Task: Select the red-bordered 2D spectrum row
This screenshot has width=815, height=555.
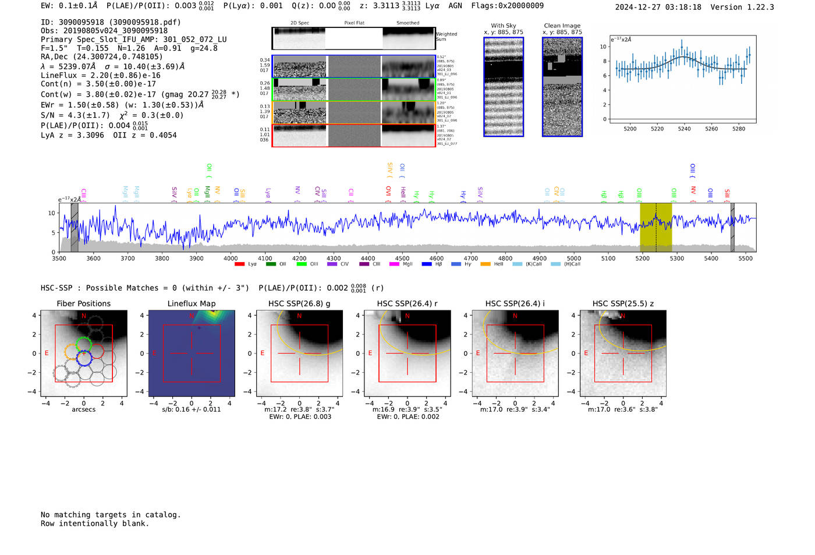Action: [353, 136]
